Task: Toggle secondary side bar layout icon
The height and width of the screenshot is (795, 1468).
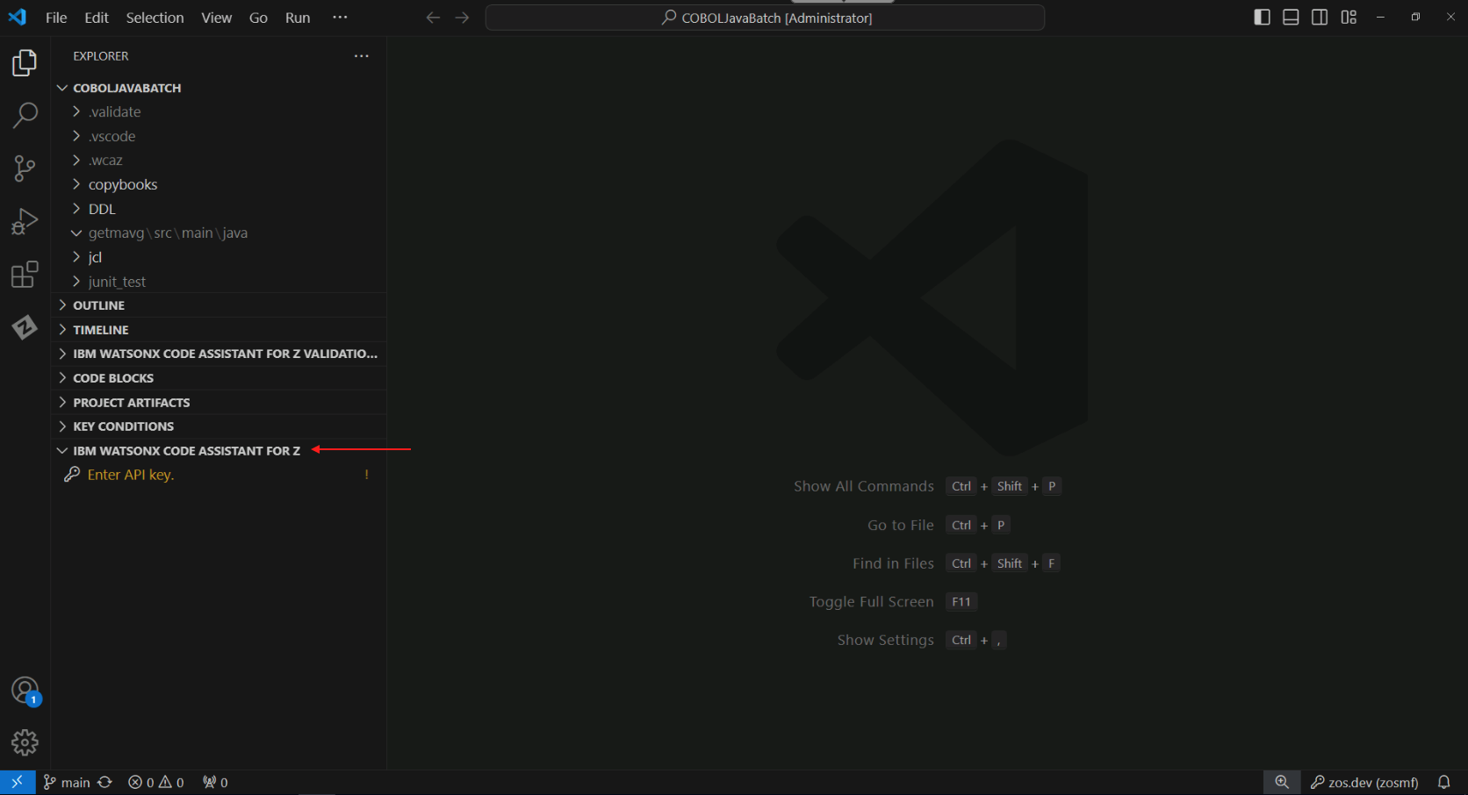Action: 1320,18
